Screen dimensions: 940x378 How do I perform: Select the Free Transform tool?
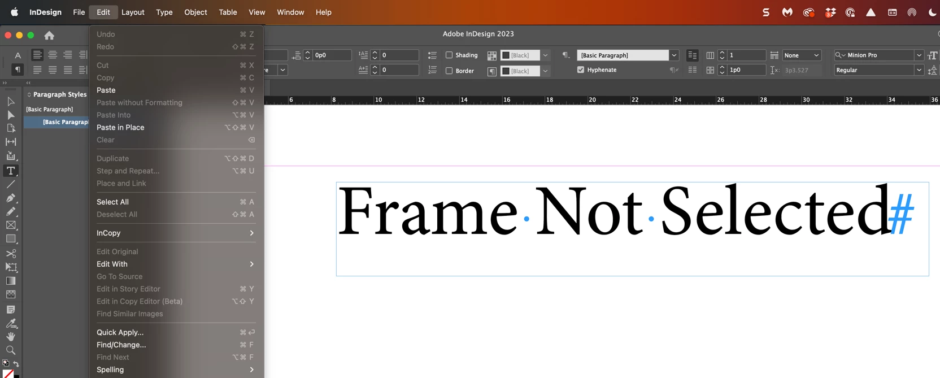[11, 267]
